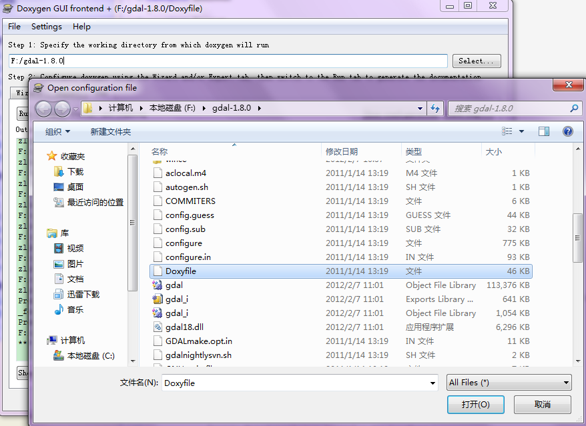Click the search magnifier icon

coord(574,108)
